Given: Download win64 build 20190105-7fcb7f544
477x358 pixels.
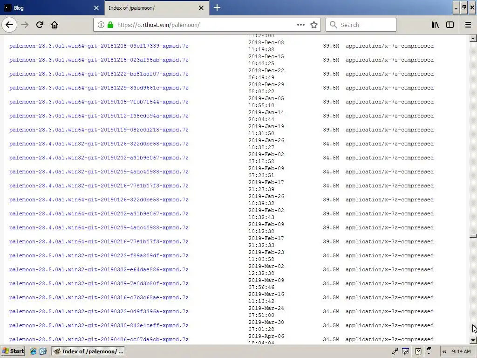Looking at the screenshot, I should click(x=99, y=102).
